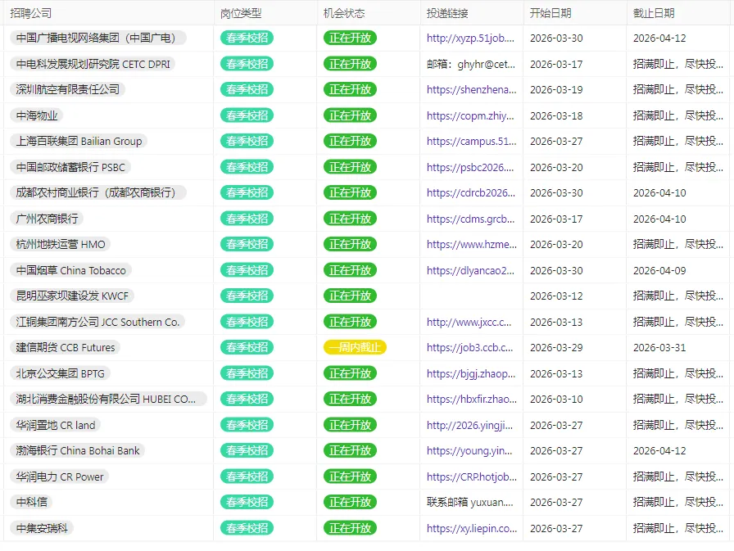This screenshot has height=551, width=734.
Task: Open the campus.51 link for 上海百联集团
Action: pos(471,142)
